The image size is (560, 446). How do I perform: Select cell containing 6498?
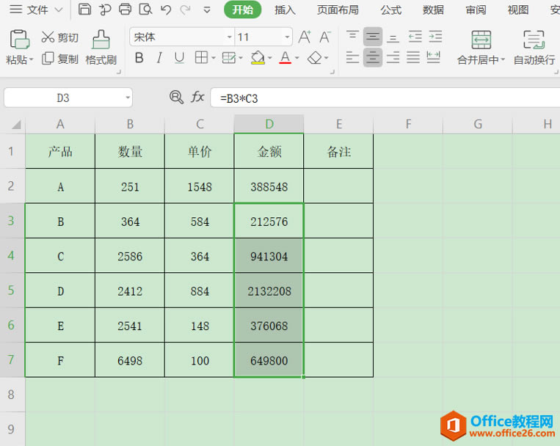point(130,360)
